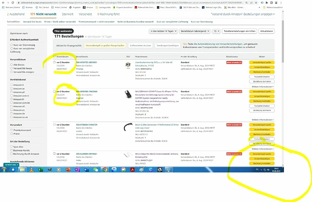Apply Prime - Nicht selber versendet quick filter

(60, 22)
